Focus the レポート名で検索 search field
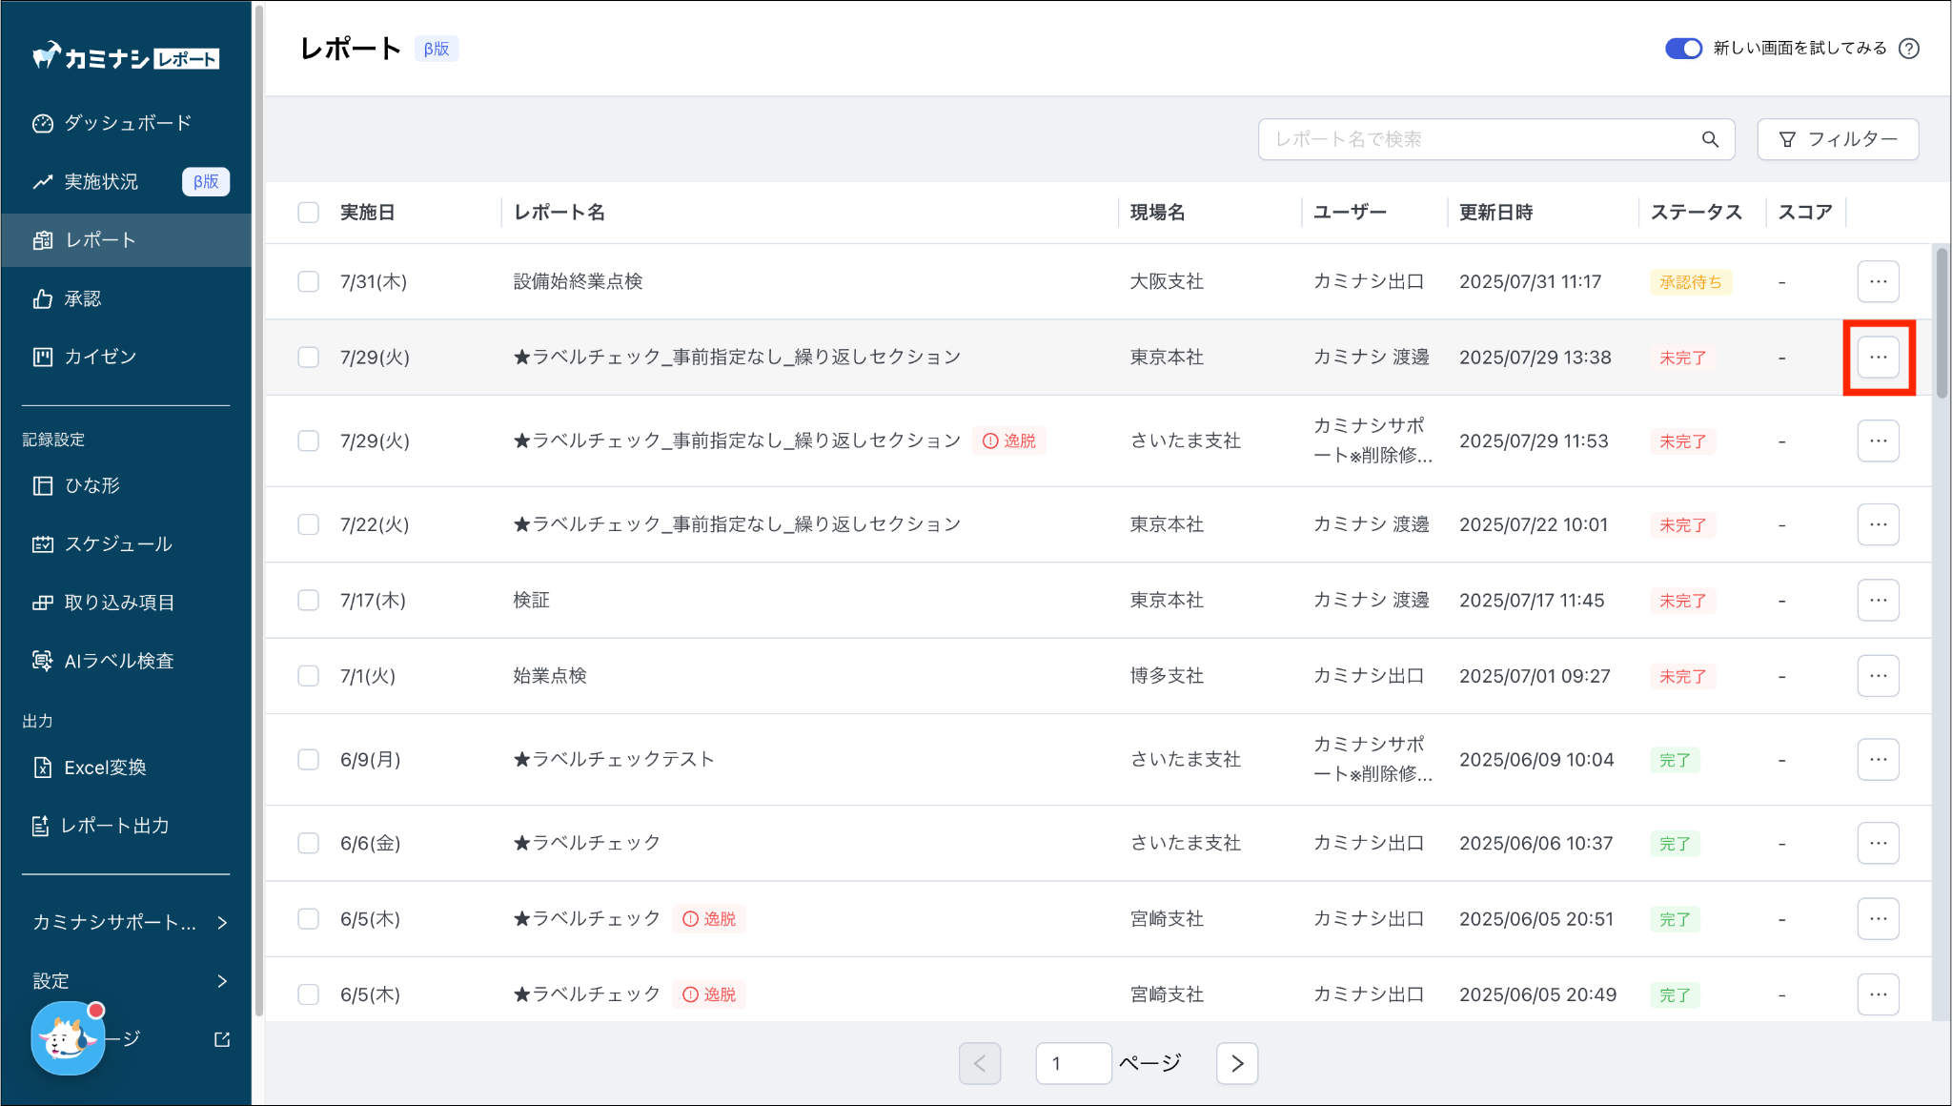 click(x=1477, y=139)
